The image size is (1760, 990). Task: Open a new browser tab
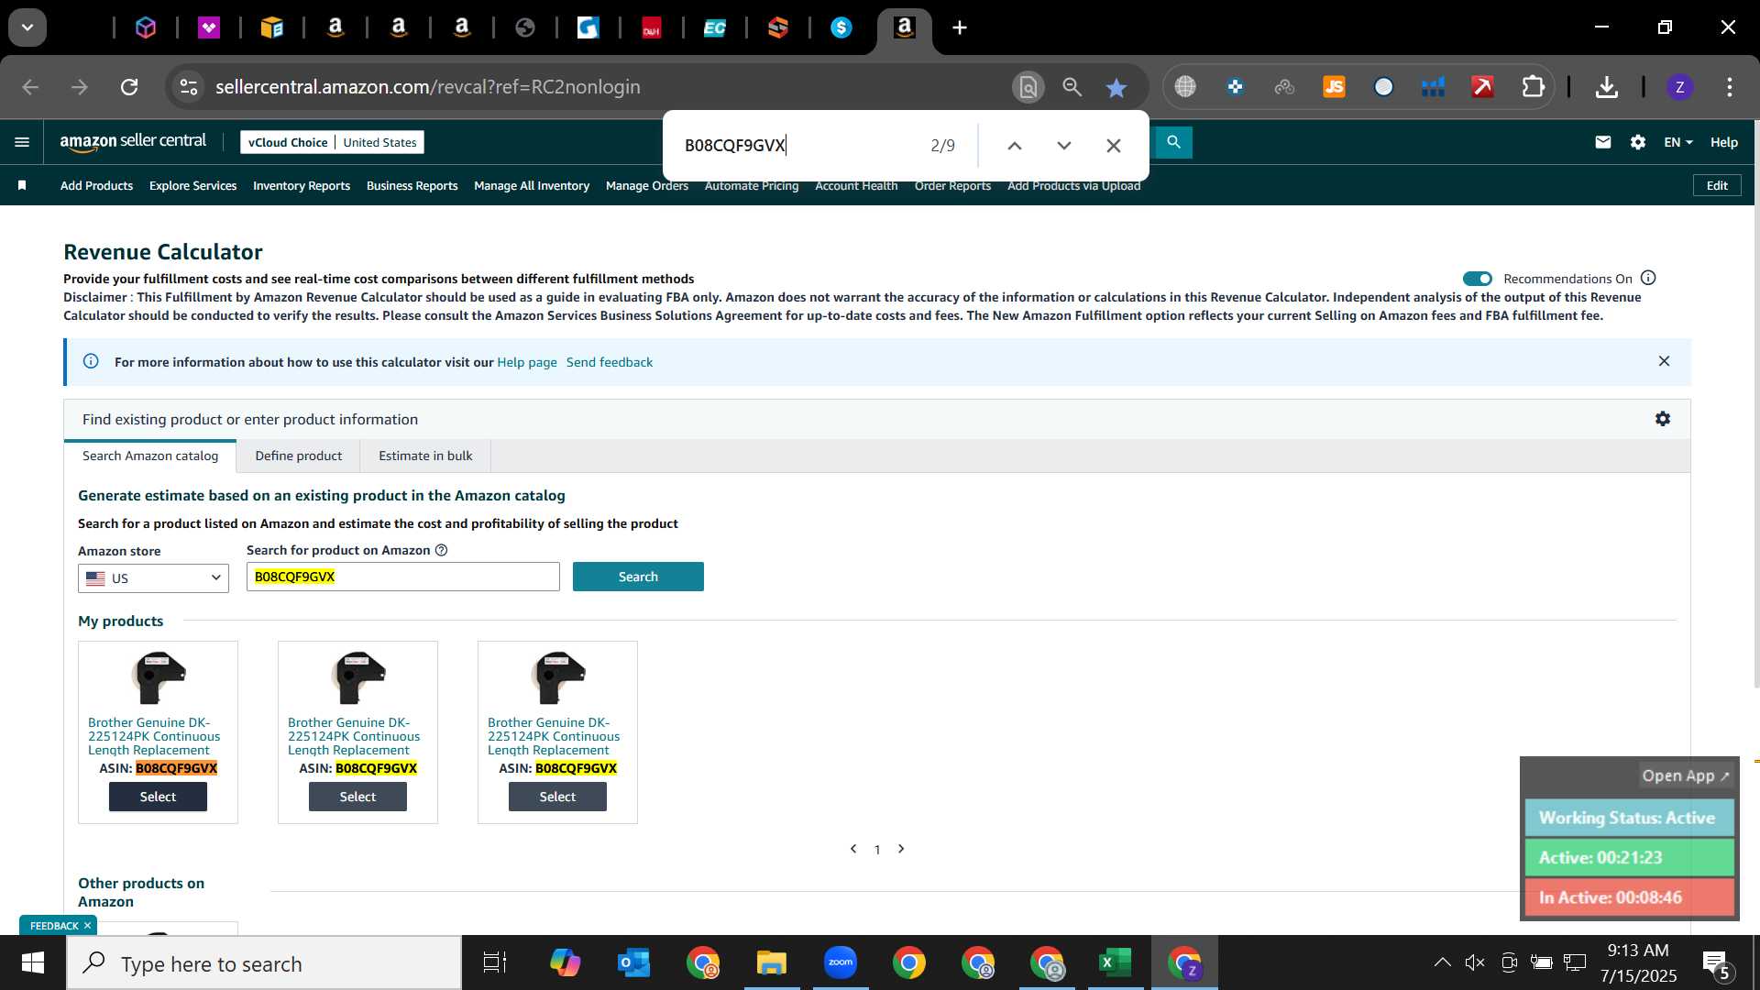(x=960, y=27)
